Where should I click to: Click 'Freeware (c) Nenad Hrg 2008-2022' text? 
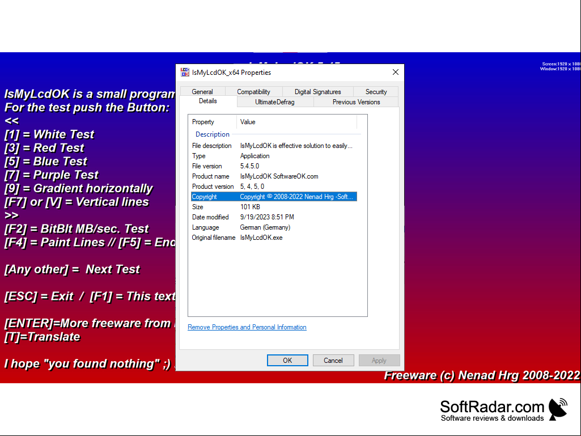tap(482, 375)
